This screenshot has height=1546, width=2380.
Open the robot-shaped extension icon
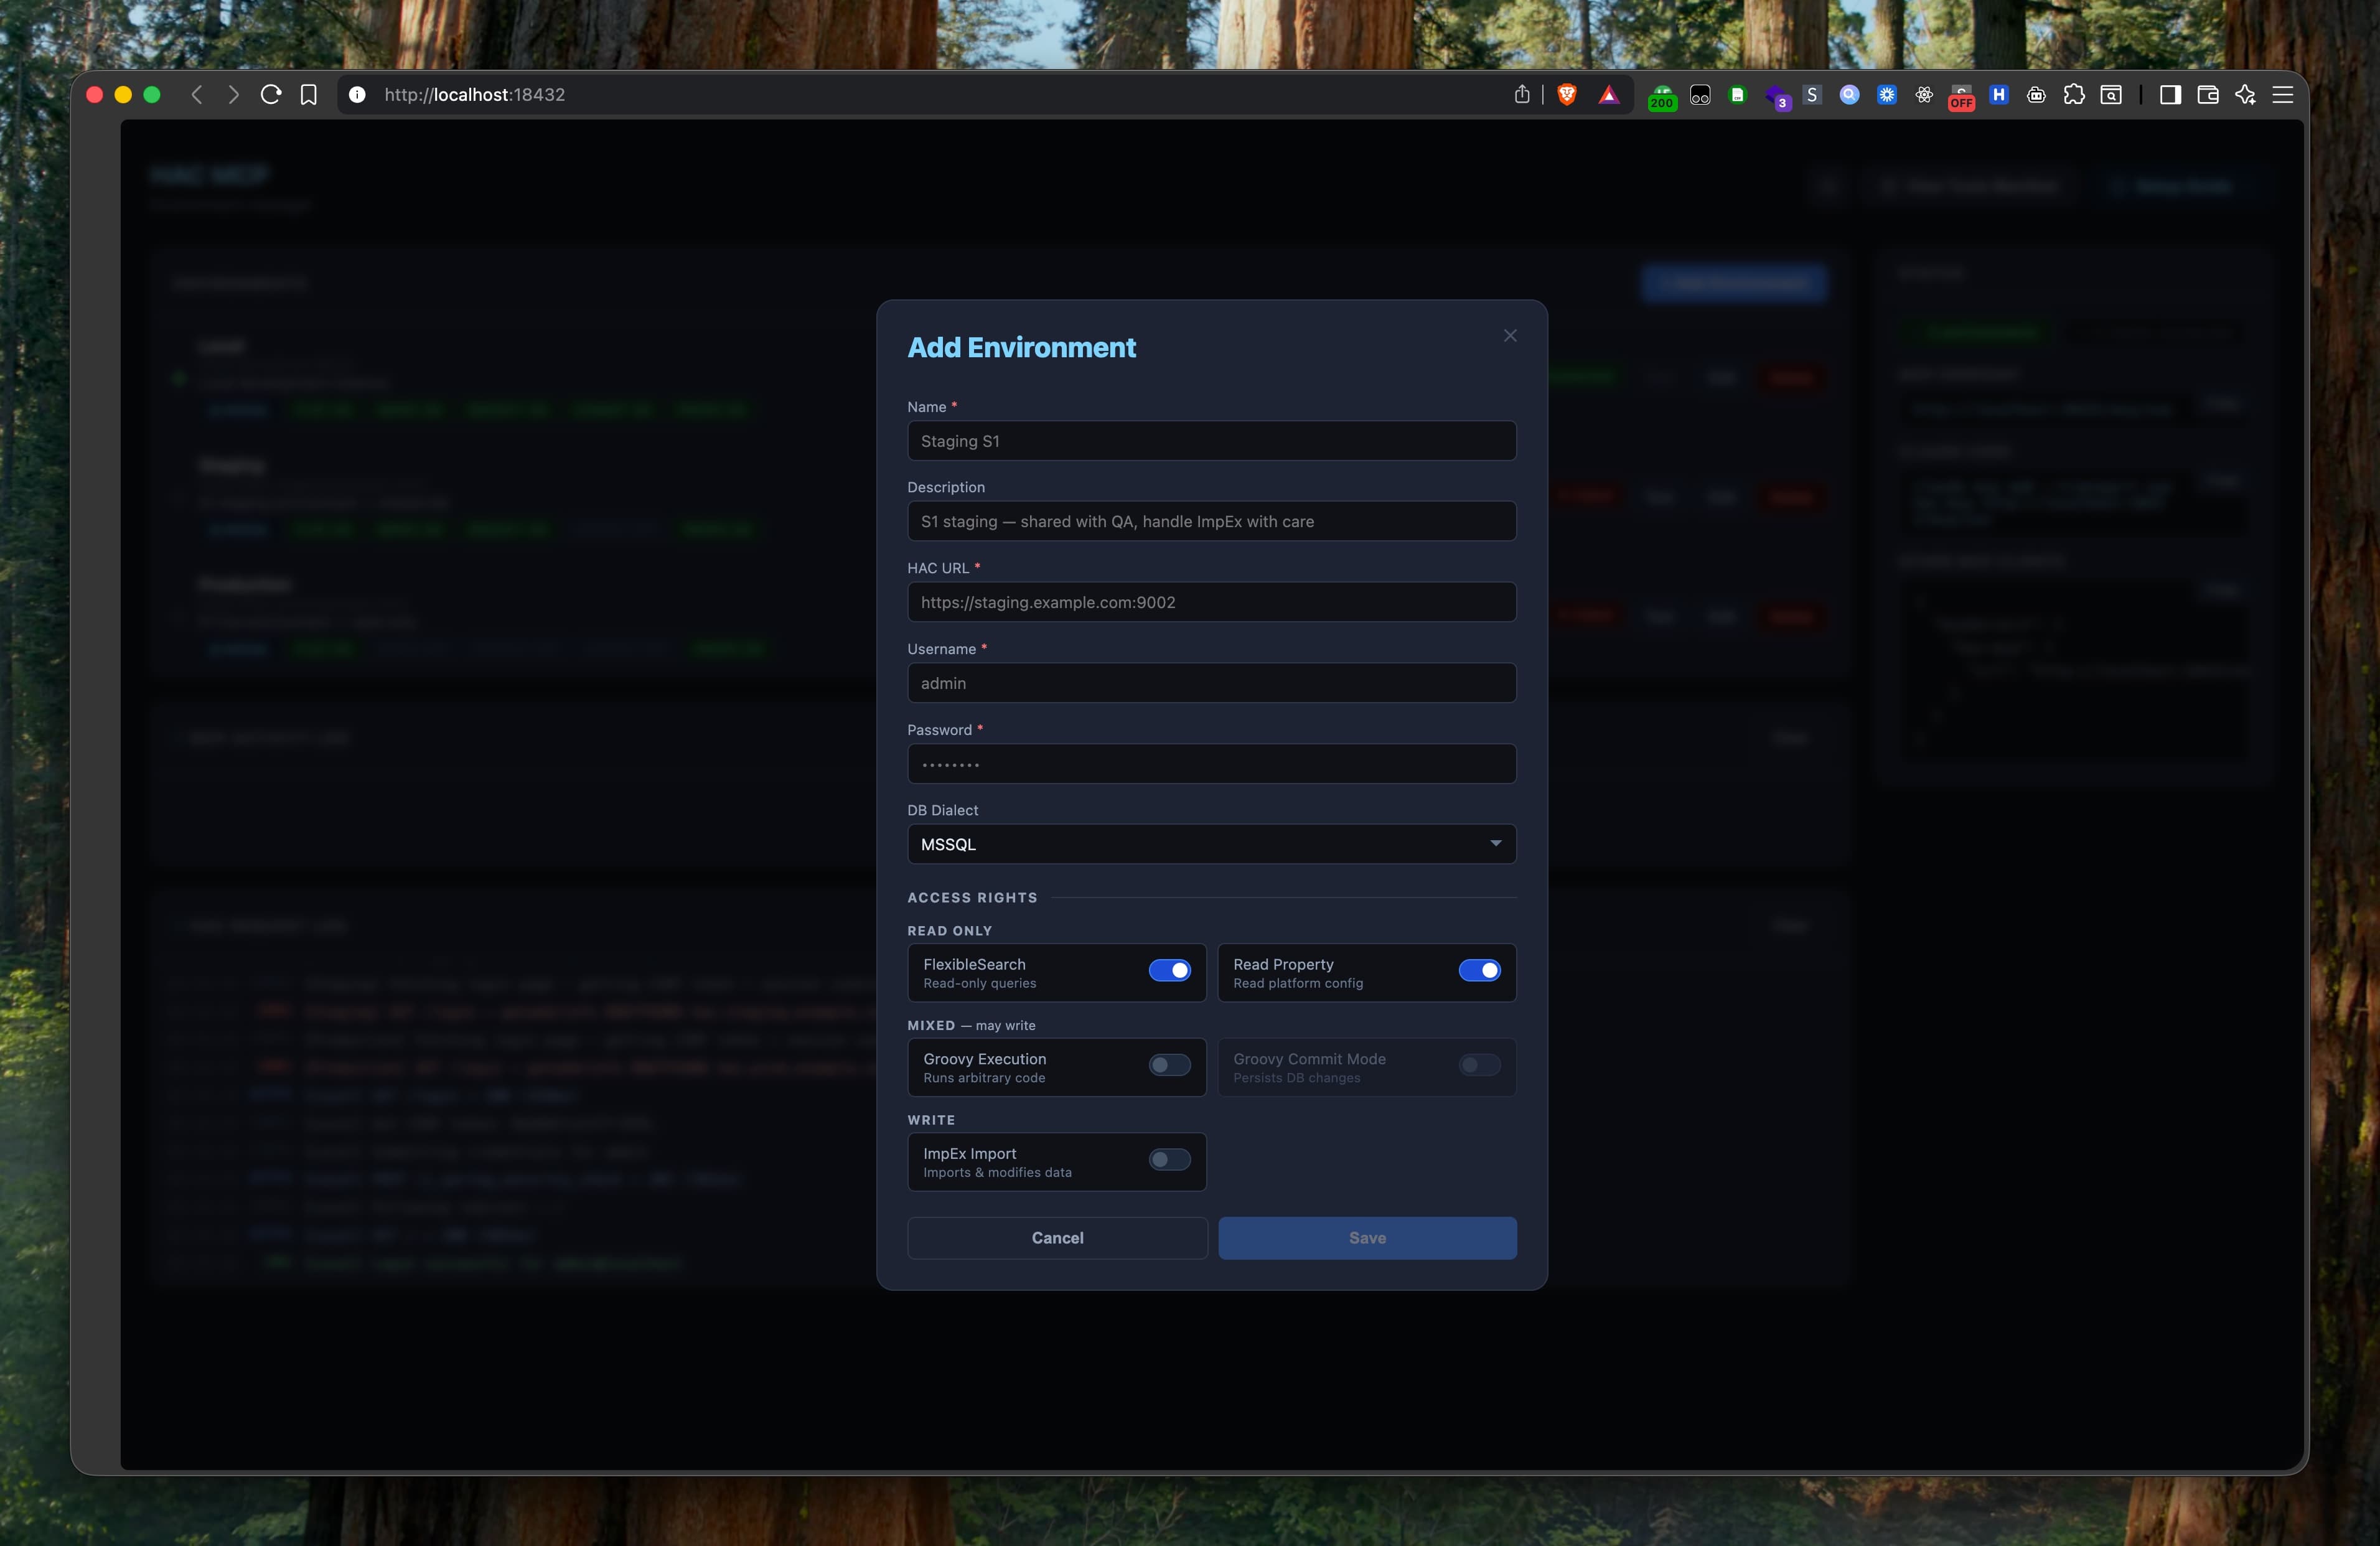(x=2036, y=95)
